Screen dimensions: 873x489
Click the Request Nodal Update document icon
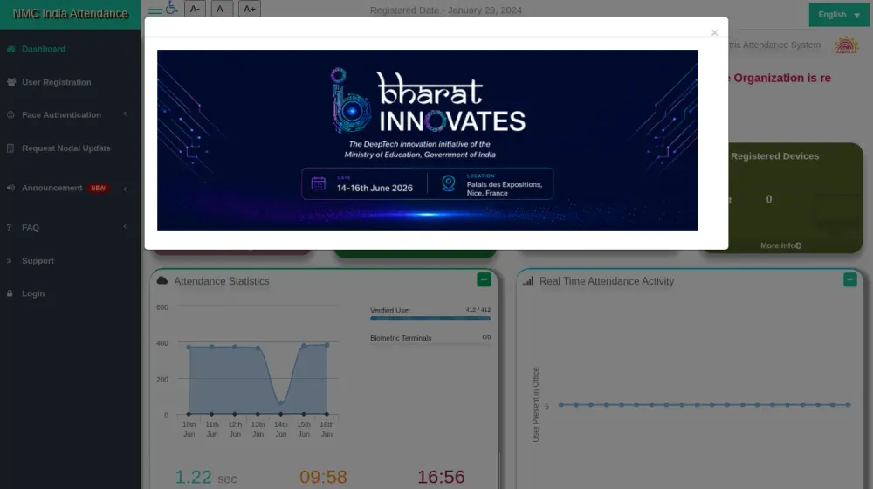coord(10,148)
